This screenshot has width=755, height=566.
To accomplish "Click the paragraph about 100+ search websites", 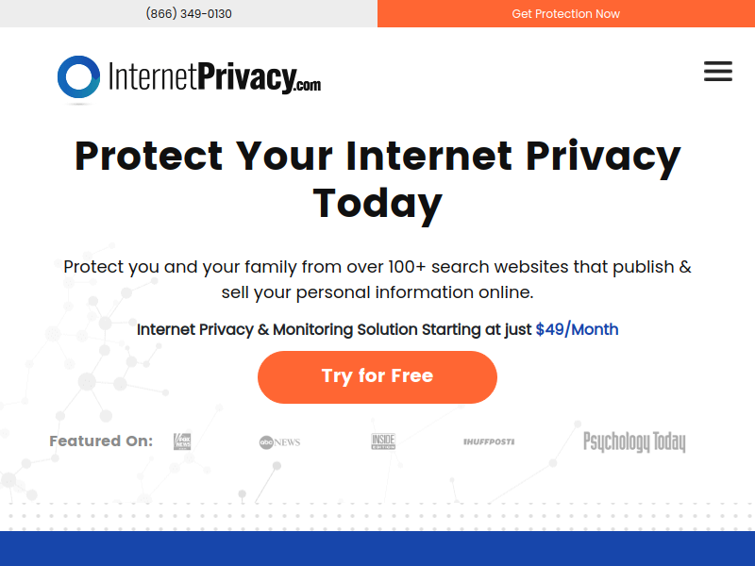I will coord(377,279).
